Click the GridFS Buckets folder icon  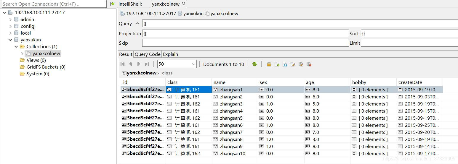(22, 67)
